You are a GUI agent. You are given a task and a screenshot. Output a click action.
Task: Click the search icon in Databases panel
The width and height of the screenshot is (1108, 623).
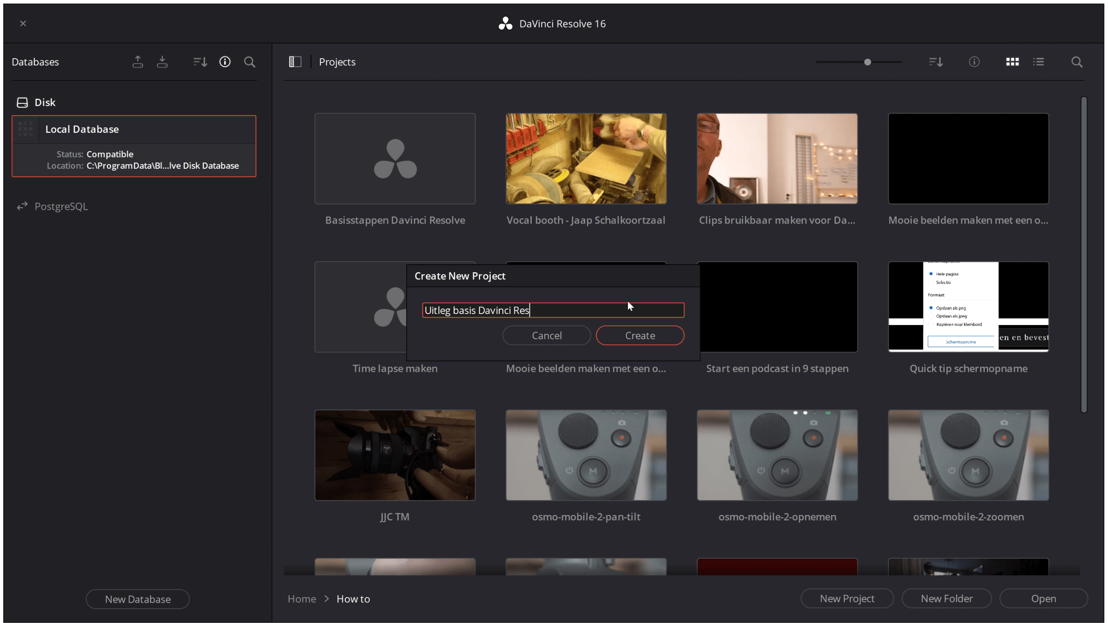pyautogui.click(x=250, y=62)
